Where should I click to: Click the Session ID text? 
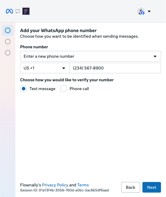coord(64,190)
